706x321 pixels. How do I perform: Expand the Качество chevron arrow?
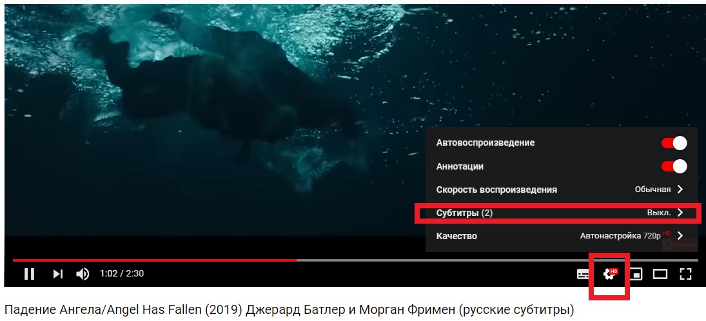[x=680, y=235]
